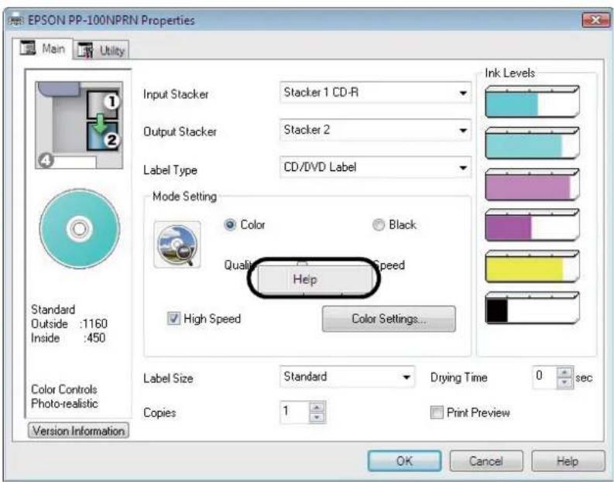Screen dimensions: 614x482
Task: Click the Outside :1160 text
Action: tap(69, 323)
